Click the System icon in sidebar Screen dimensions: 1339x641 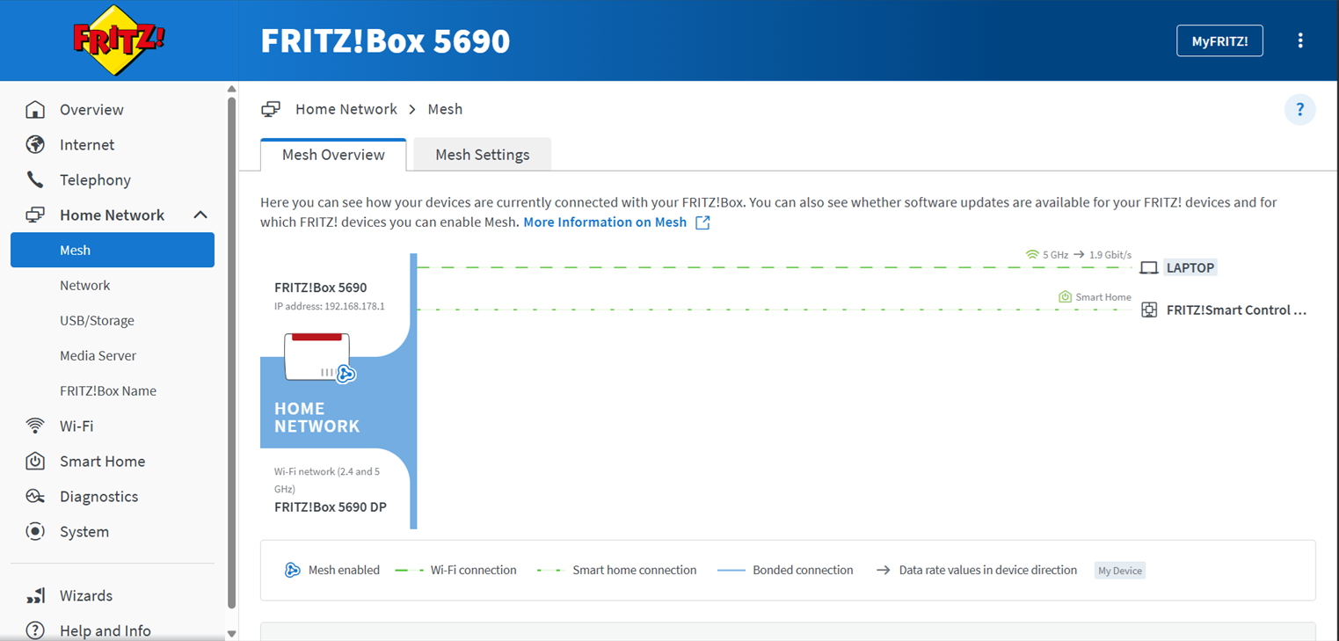(35, 532)
